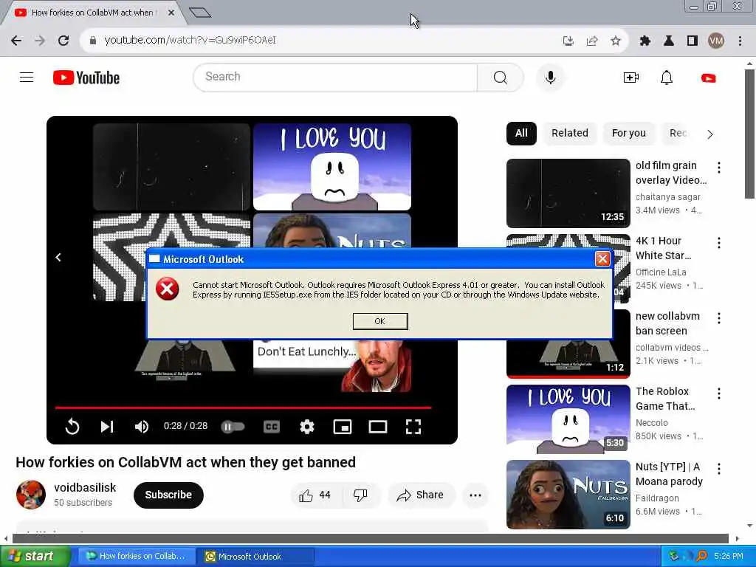Toggle the autoplay switch
756x567 pixels.
click(233, 427)
